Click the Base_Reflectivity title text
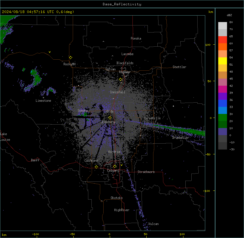The height and width of the screenshot is (238, 244). coord(122,4)
